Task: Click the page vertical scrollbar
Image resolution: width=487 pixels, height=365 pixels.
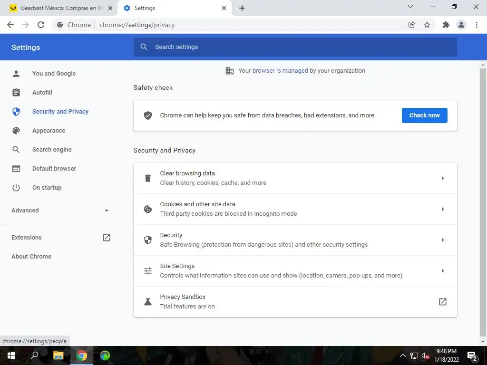Action: 483,202
